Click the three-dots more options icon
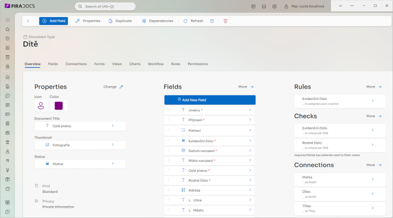 click(x=352, y=5)
